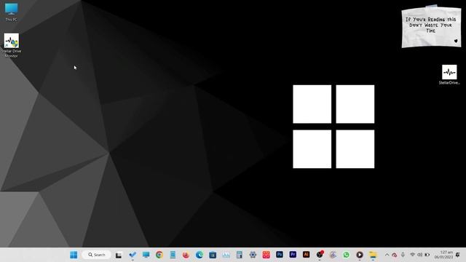Click the sticky note desktop widget
Image resolution: width=466 pixels, height=262 pixels.
tap(431, 27)
